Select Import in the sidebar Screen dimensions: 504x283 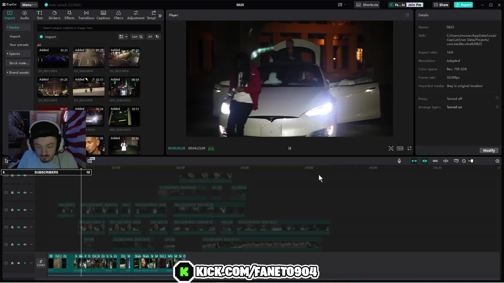coord(15,36)
